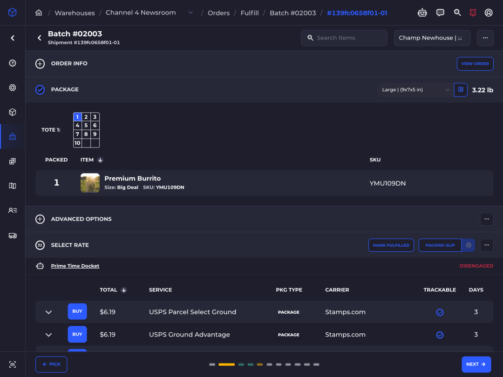The width and height of the screenshot is (503, 377).
Task: Select tote slot 5 in the grid
Action: click(x=86, y=125)
